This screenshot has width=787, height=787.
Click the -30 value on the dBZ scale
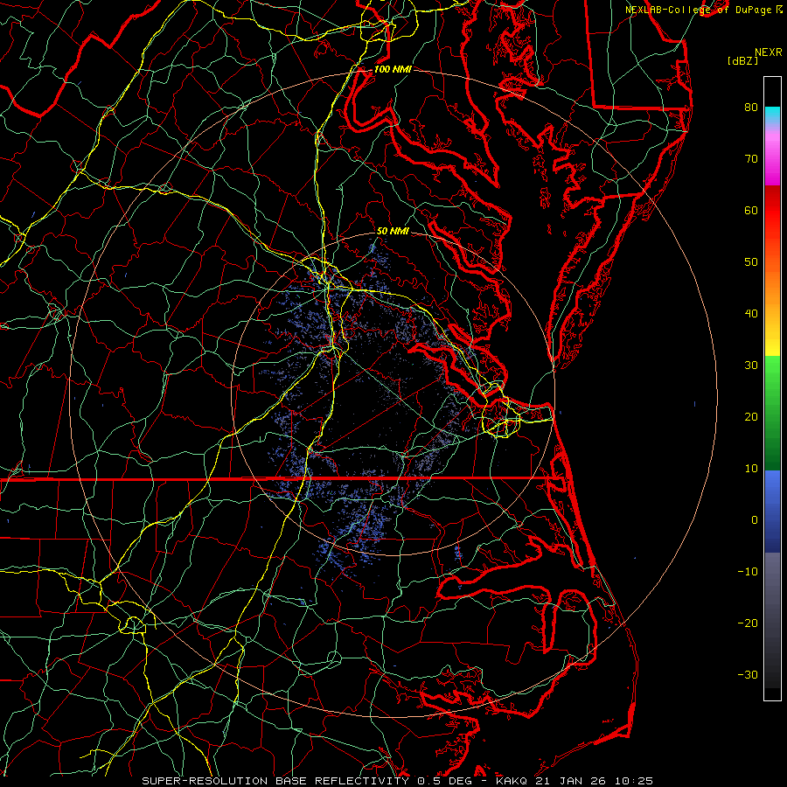[x=748, y=674]
